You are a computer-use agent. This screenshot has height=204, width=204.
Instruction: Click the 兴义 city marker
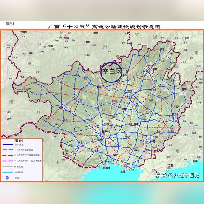pyautogui.click(x=22, y=74)
